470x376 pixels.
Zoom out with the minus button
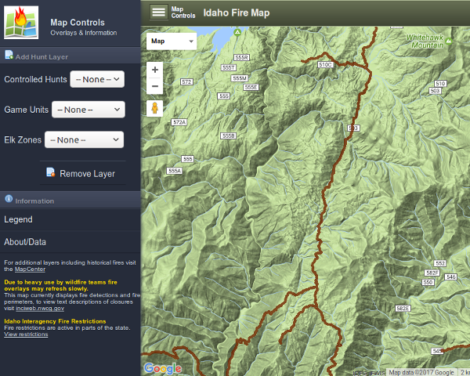pos(155,86)
